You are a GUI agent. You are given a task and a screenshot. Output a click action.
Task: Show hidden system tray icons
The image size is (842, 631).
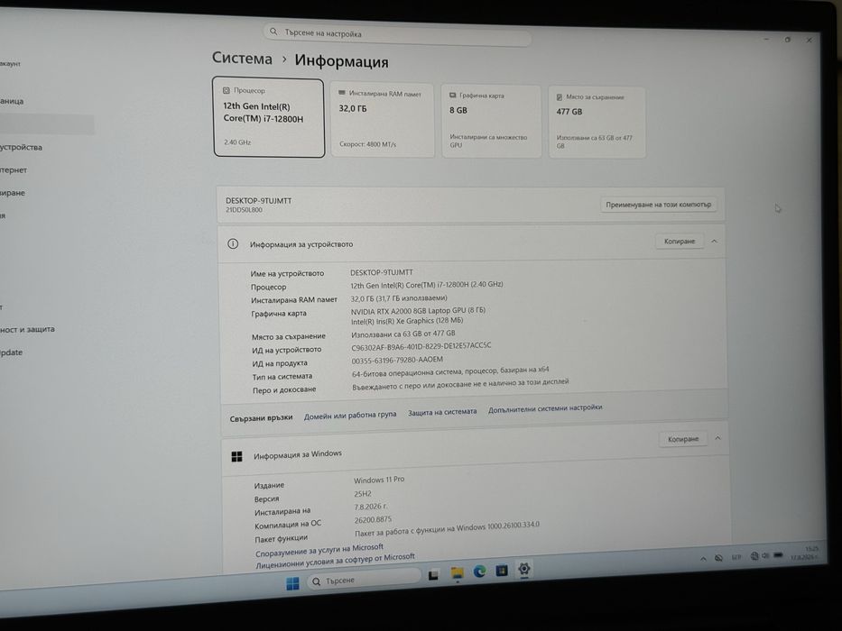(703, 559)
